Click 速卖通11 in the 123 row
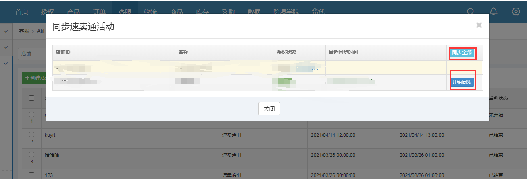 point(232,175)
